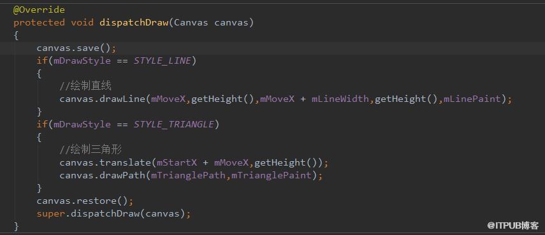This screenshot has height=235, width=545.
Task: Click mLineWidth variable in drawLine
Action: coord(340,99)
